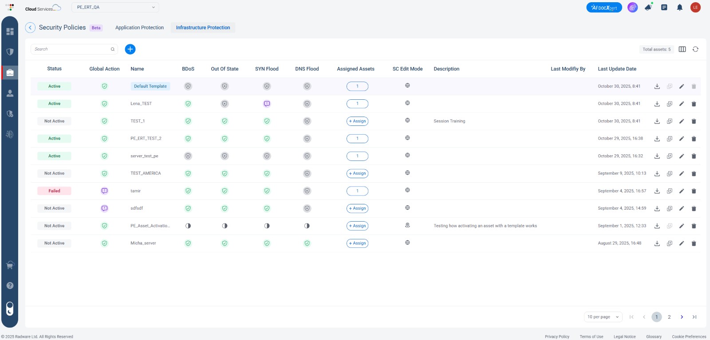Toggle DNS Flood shield for Micha_server
The width and height of the screenshot is (710, 340).
coord(307,243)
